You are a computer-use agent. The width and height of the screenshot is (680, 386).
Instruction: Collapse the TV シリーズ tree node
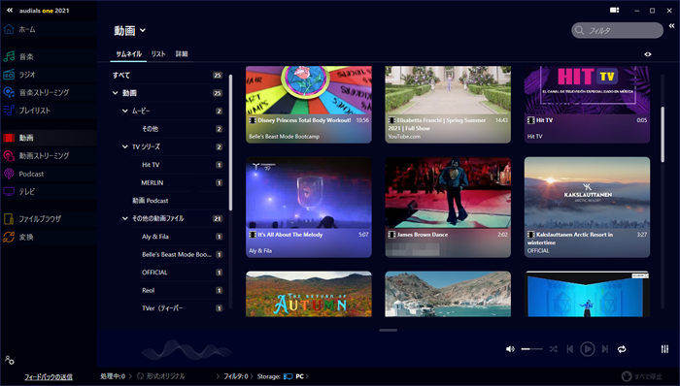coord(125,146)
